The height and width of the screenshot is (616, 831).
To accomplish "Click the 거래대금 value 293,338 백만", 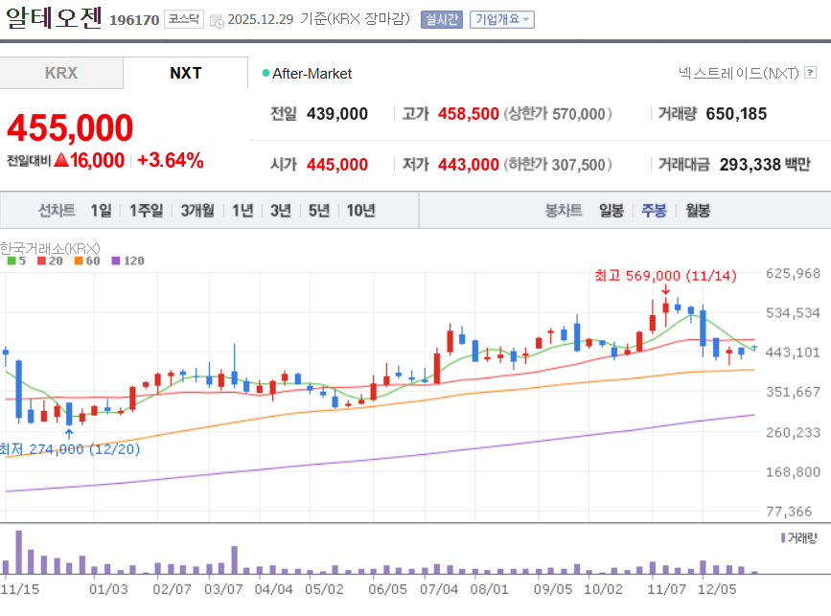I will [x=765, y=165].
